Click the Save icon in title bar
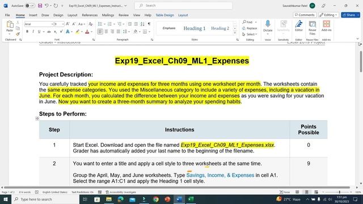Image resolution: width=363 pixels, height=204 pixels. [40, 6]
